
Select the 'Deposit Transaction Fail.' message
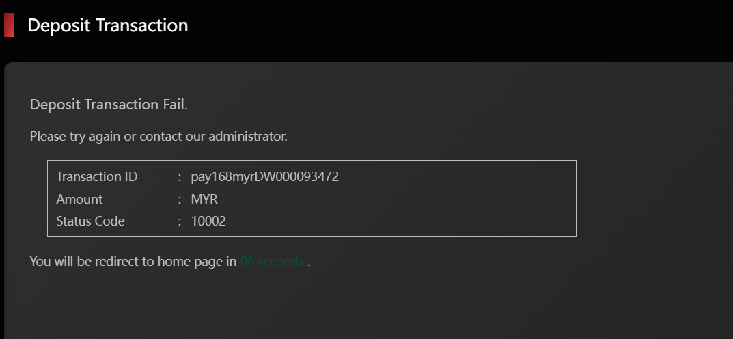[109, 105]
